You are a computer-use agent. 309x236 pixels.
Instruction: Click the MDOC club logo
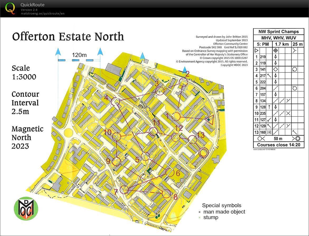(26, 209)
